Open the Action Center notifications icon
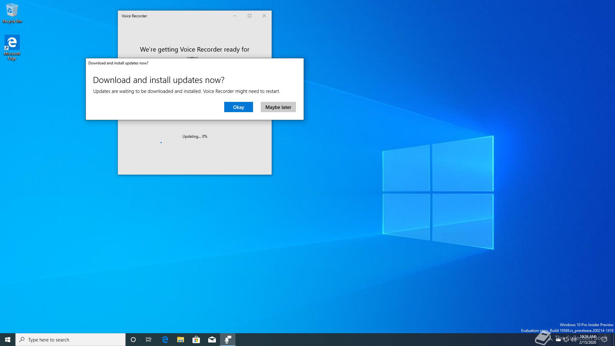 coord(604,340)
